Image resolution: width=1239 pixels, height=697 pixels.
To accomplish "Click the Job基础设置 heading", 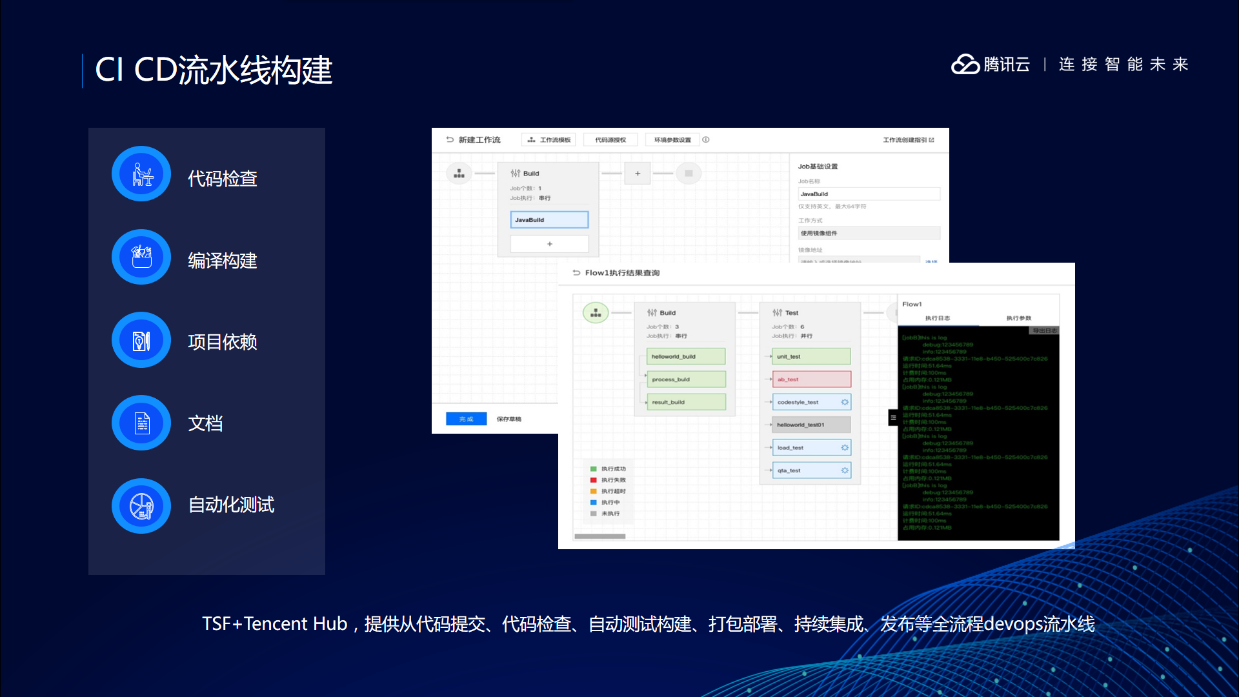I will (x=818, y=167).
